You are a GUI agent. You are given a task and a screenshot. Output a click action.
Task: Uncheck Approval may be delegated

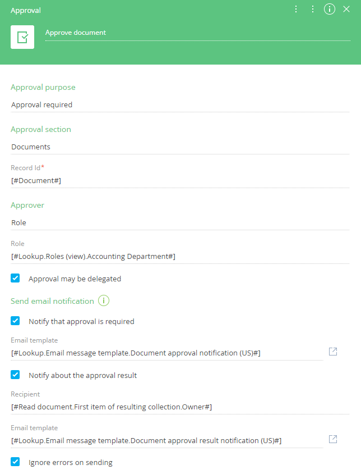[15, 278]
